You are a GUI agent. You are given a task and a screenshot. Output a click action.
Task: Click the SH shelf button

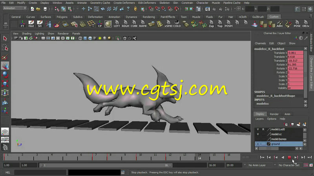[x=40, y=24]
